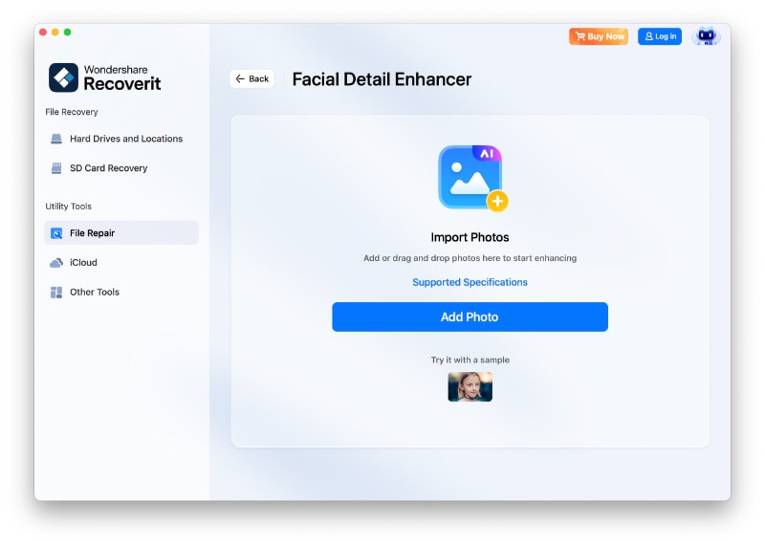Click the sample portrait thumbnail
This screenshot has height=546, width=765.
tap(470, 386)
